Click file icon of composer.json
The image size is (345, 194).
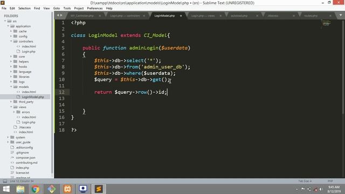pos(12,157)
